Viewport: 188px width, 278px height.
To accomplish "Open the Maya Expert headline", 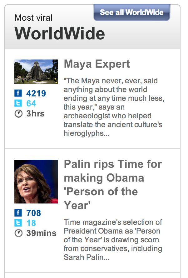I will [96, 64].
